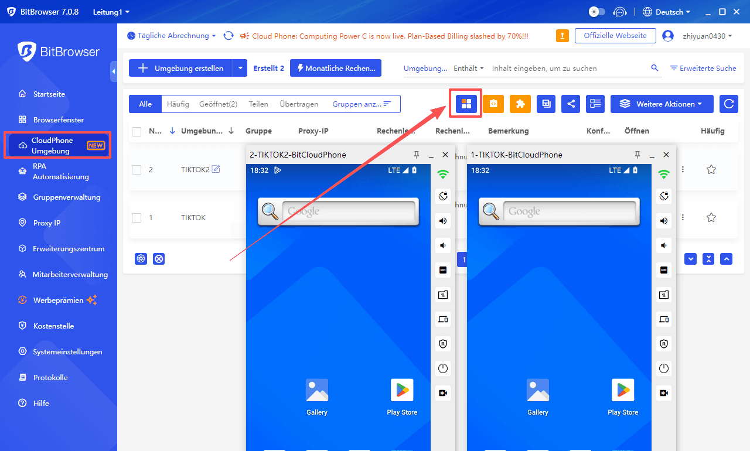The height and width of the screenshot is (451, 750).
Task: Click the refresh list button
Action: click(728, 104)
